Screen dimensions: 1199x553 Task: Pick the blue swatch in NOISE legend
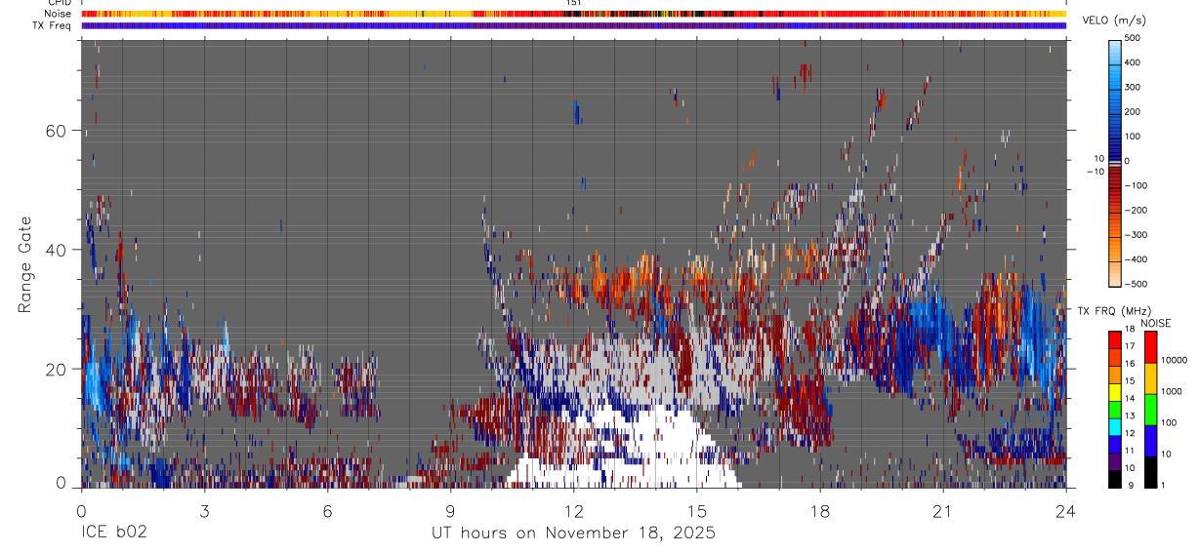click(x=1150, y=440)
